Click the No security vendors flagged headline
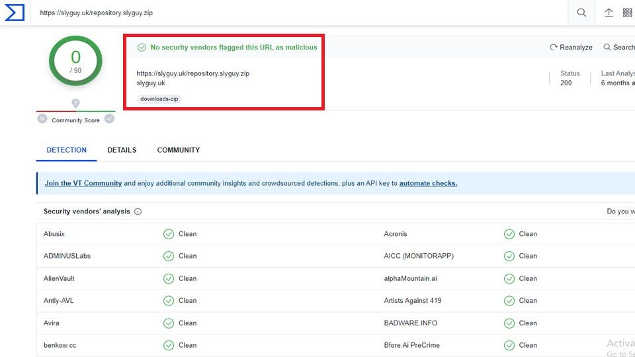635x357 pixels. coord(233,48)
